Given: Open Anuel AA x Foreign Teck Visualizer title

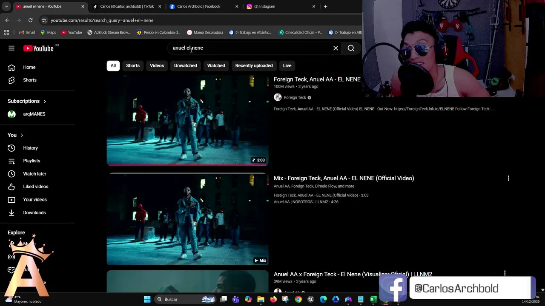Looking at the screenshot, I should [353, 274].
